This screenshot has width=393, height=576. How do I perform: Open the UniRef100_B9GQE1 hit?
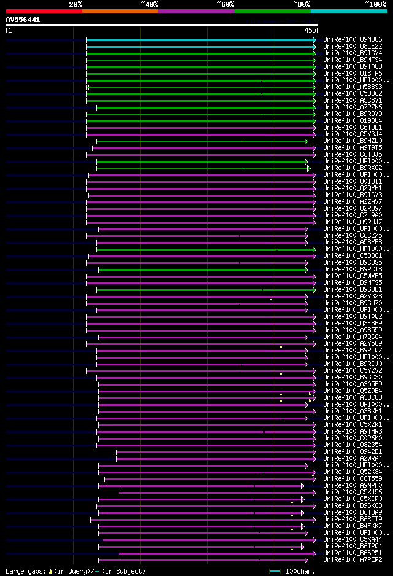tap(352, 289)
